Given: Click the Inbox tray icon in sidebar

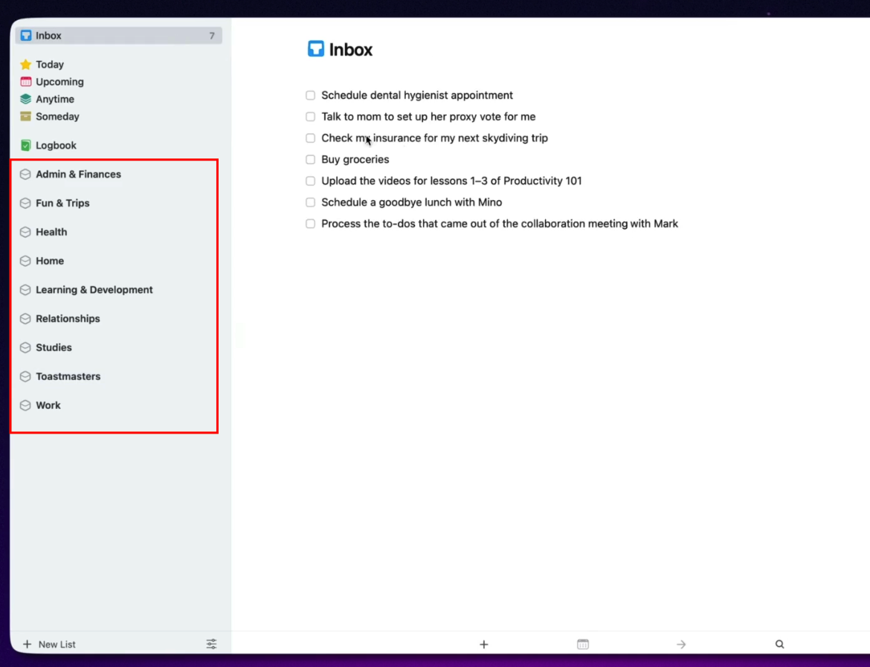Looking at the screenshot, I should (25, 36).
